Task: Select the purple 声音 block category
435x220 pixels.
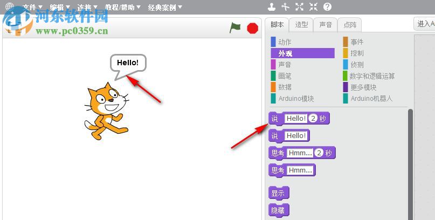Action: point(302,65)
